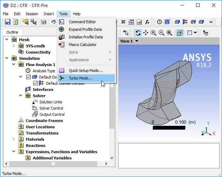This screenshot has height=177, width=222.
Task: Click the Outline vertical scrollbar
Action: point(112,104)
